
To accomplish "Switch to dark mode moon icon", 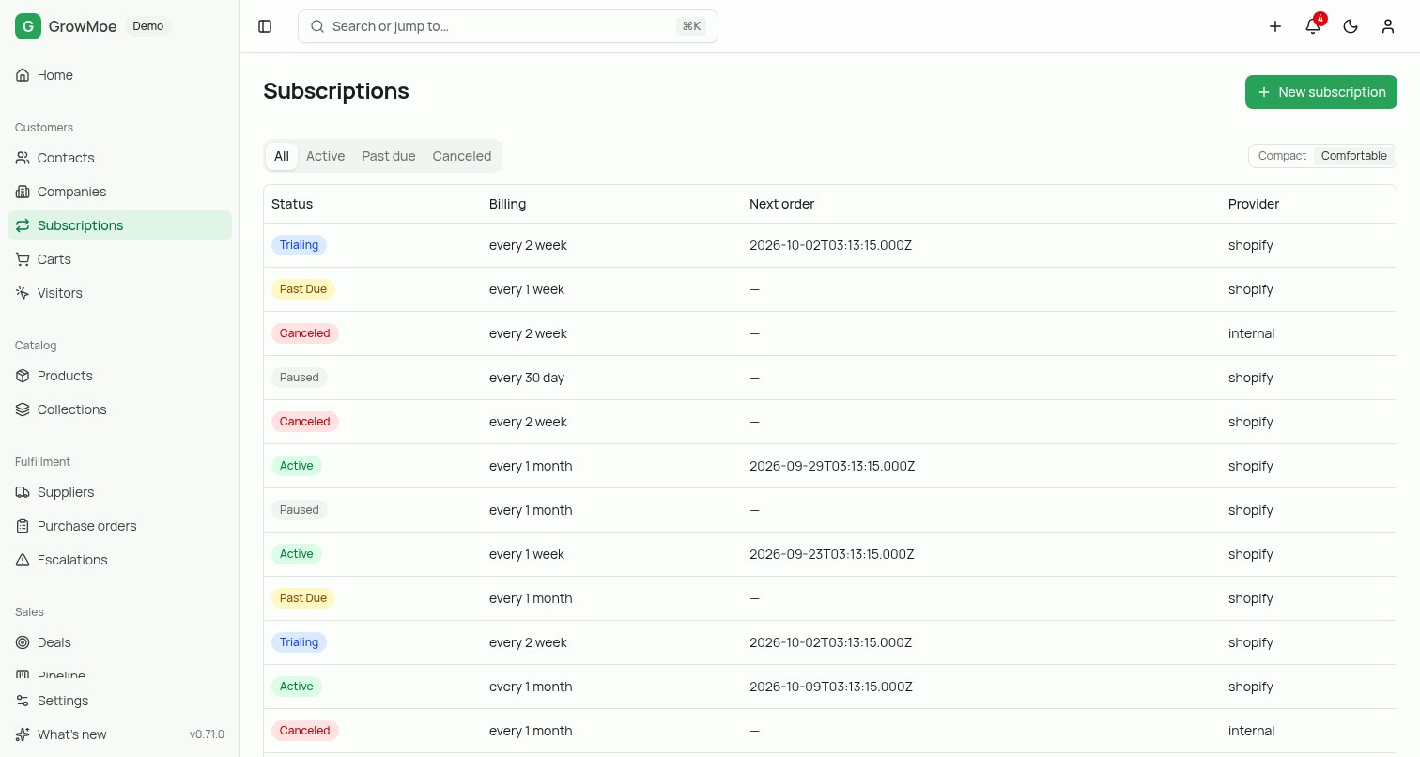I will click(x=1351, y=26).
